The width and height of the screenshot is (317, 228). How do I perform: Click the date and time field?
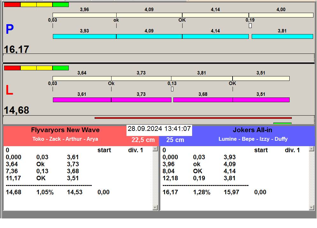pyautogui.click(x=159, y=129)
